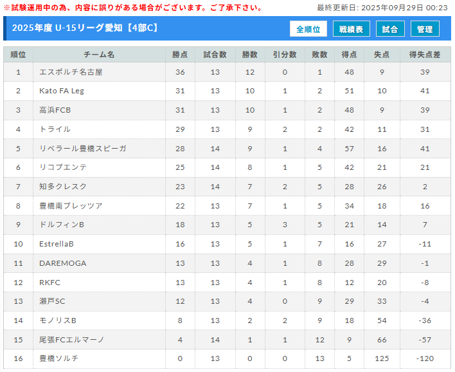Click the 試合数 column header

point(215,55)
